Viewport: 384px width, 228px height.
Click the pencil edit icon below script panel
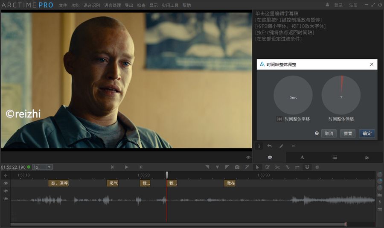click(281, 146)
